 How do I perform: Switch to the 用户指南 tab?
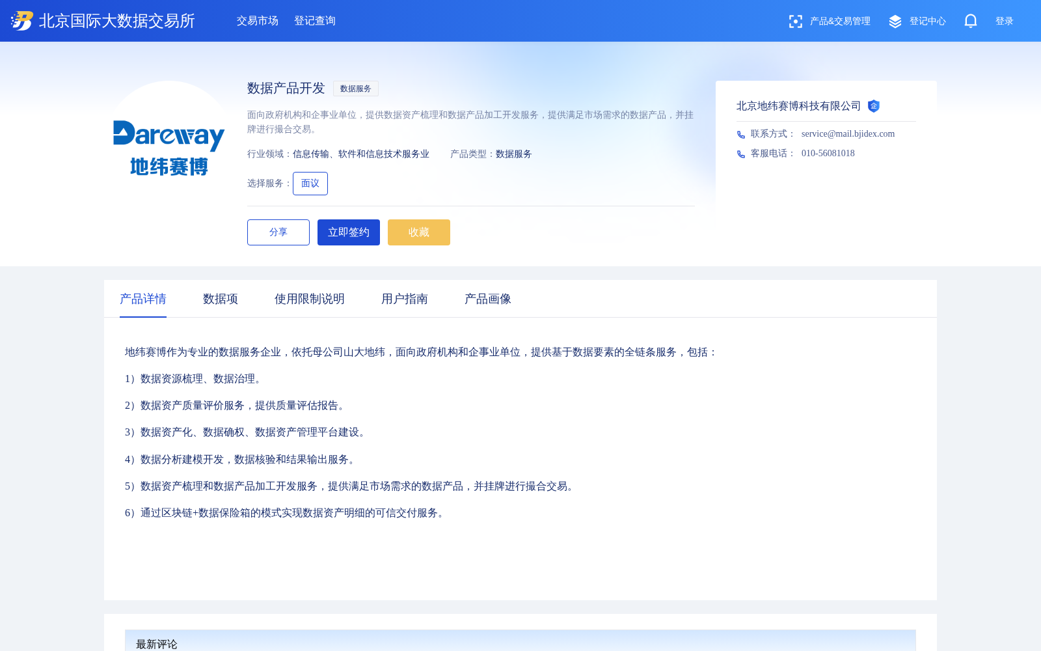(x=405, y=299)
